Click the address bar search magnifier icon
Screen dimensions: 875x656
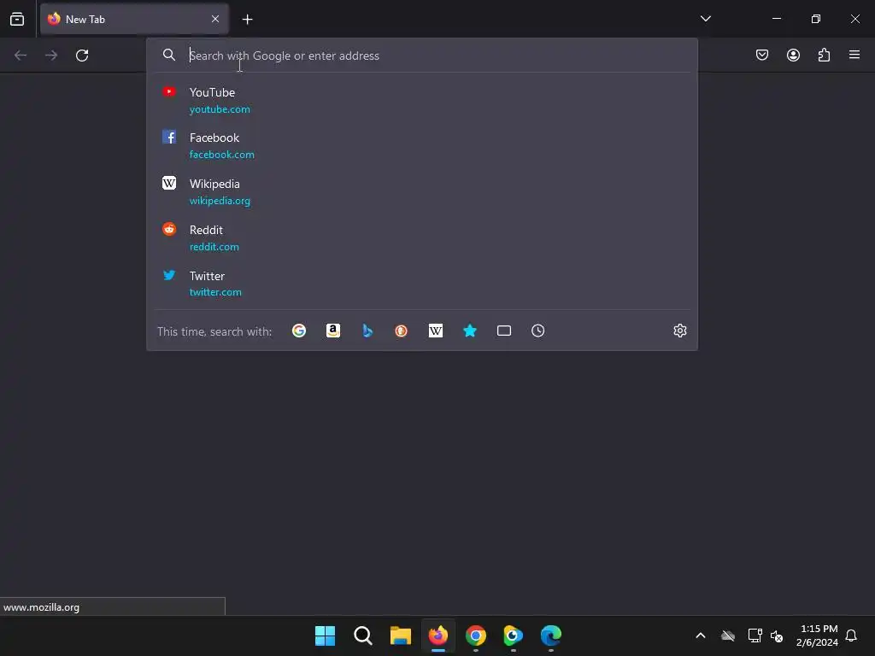pyautogui.click(x=169, y=55)
